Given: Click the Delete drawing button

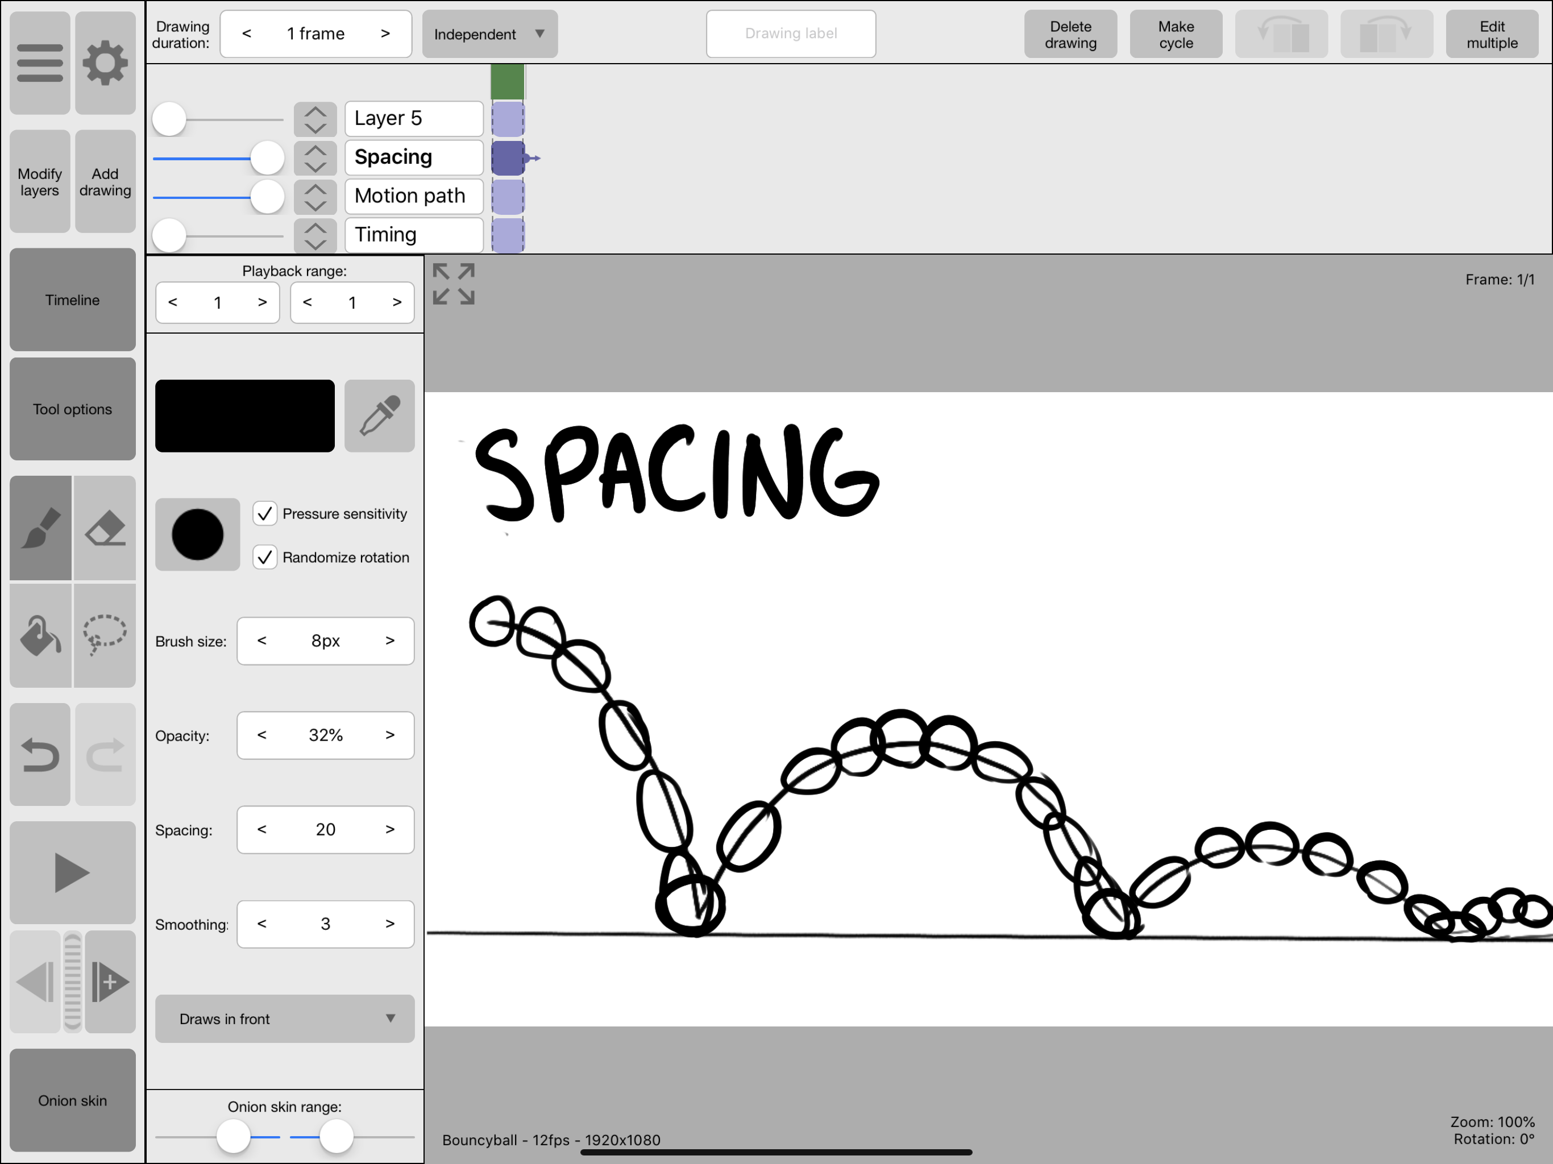Looking at the screenshot, I should click(x=1070, y=35).
